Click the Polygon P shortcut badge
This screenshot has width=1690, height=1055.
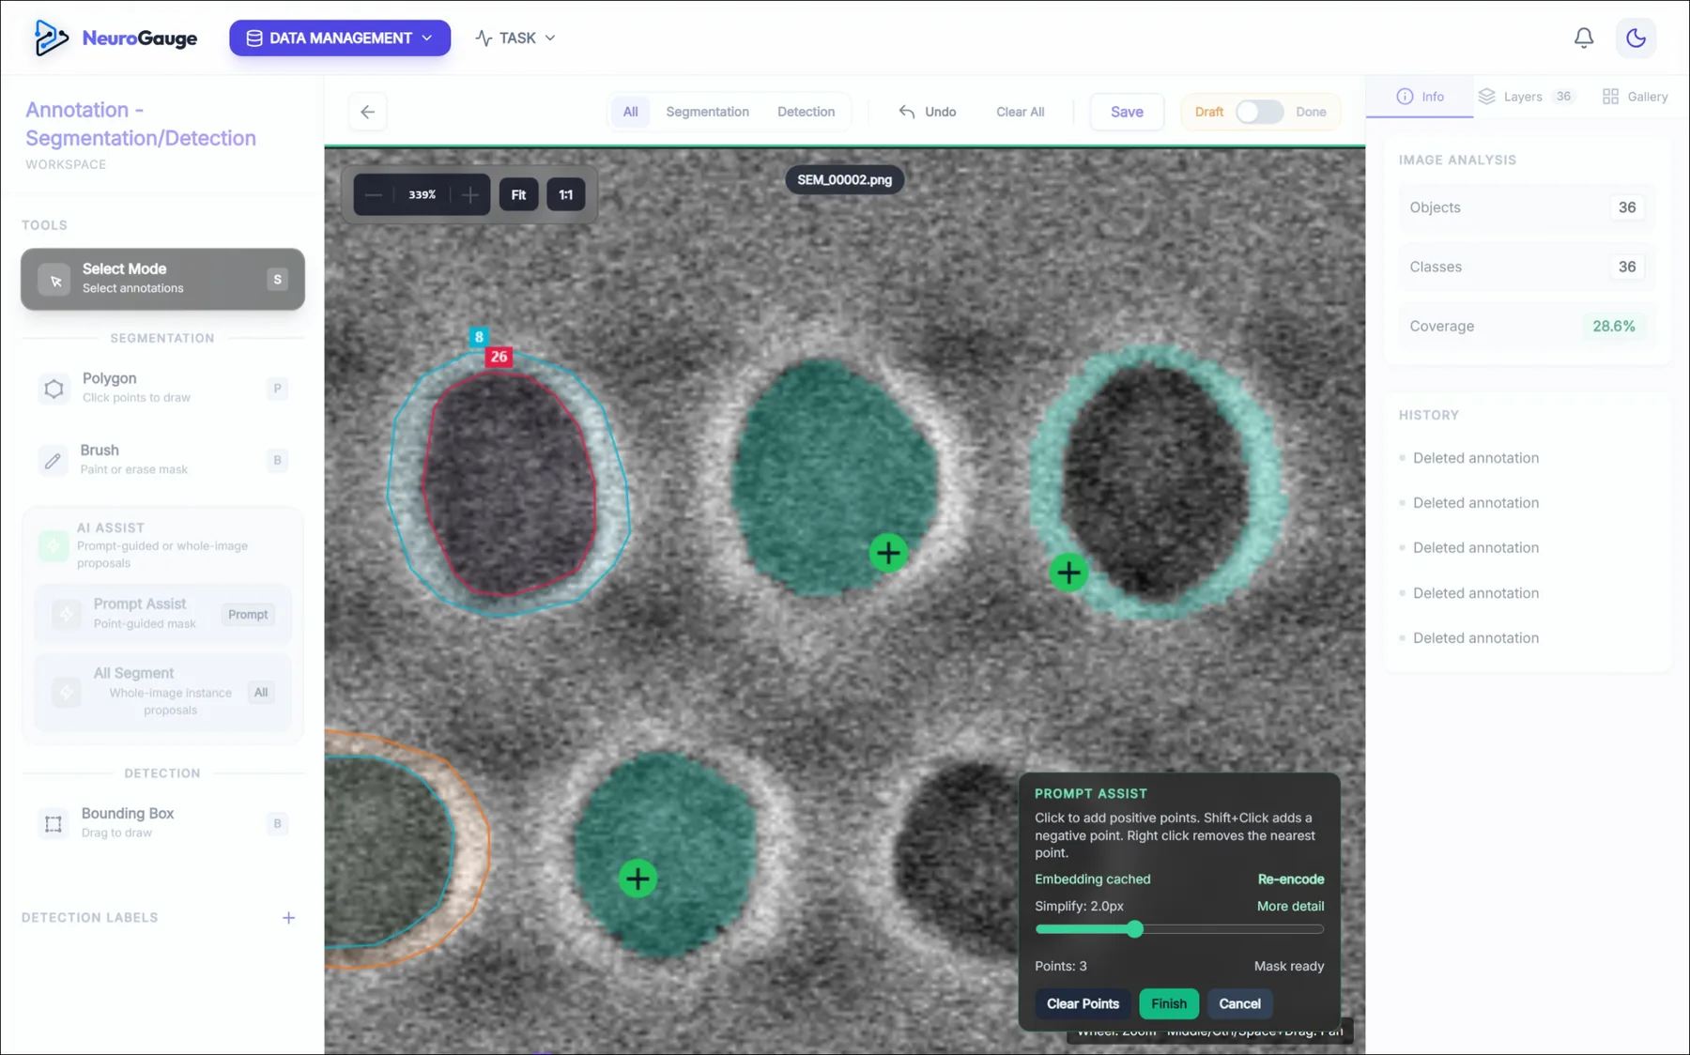click(x=277, y=389)
